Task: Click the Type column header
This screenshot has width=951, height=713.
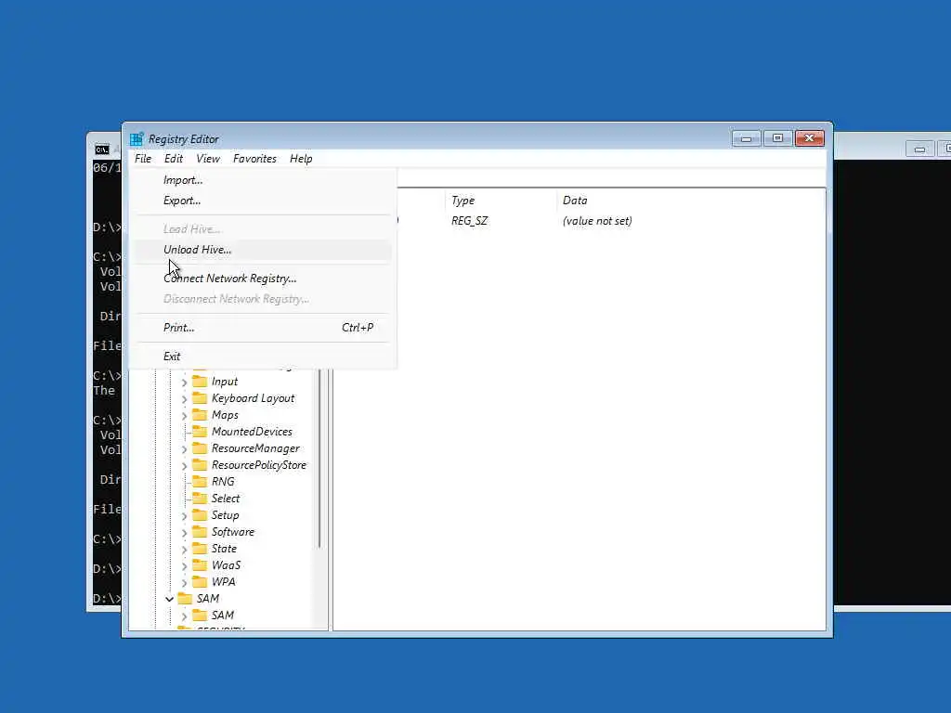Action: (x=462, y=201)
